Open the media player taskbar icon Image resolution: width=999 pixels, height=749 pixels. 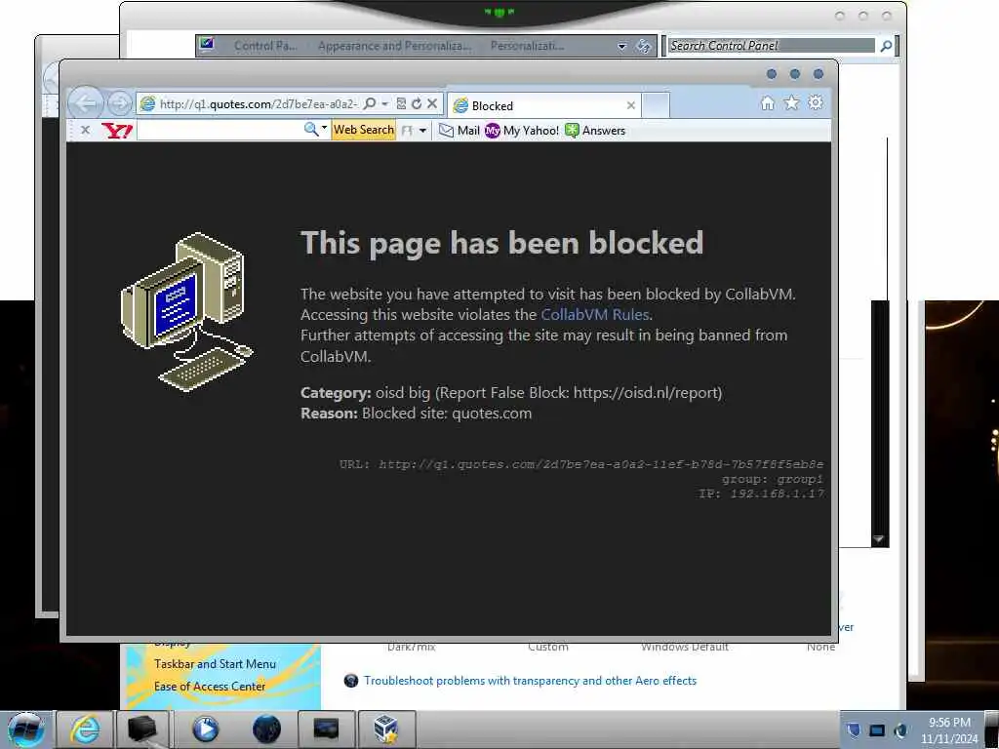pos(205,729)
